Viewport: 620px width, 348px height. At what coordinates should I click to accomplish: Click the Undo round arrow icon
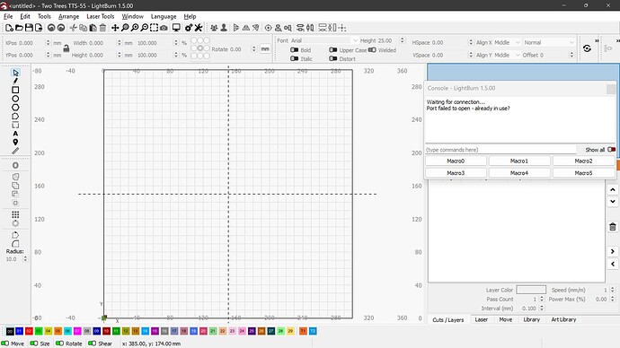point(51,28)
